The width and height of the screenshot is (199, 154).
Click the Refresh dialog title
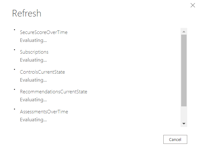pyautogui.click(x=27, y=13)
